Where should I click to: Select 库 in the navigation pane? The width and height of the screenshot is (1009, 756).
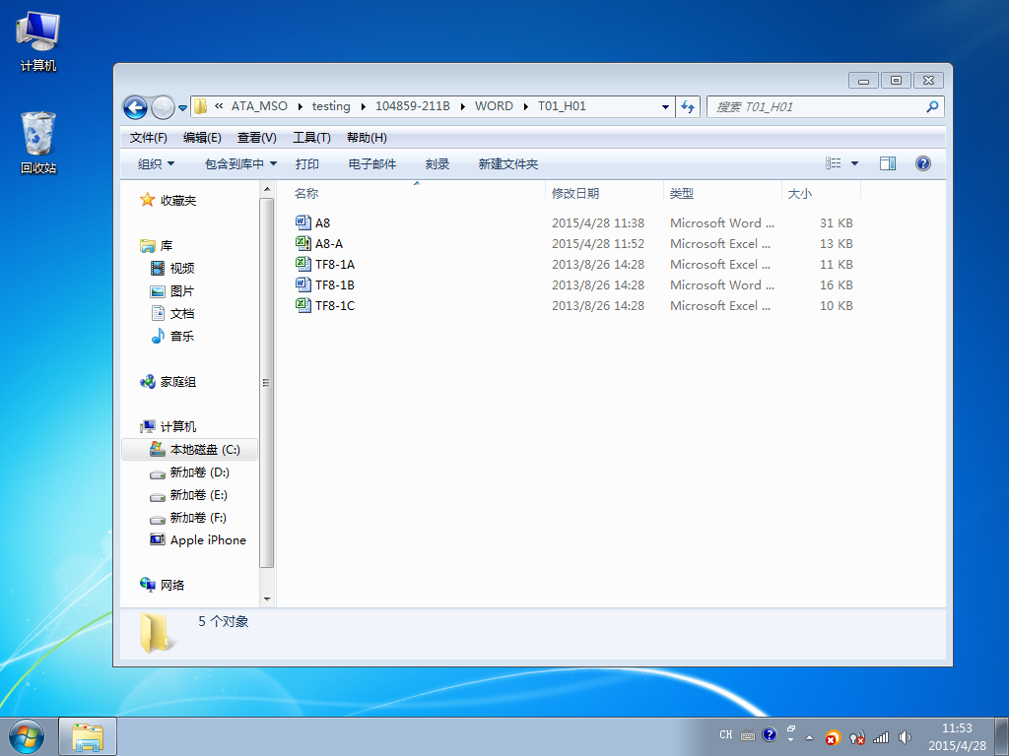click(x=157, y=245)
